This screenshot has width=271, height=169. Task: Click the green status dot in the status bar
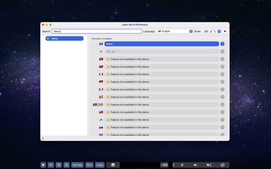pyautogui.click(x=43, y=139)
